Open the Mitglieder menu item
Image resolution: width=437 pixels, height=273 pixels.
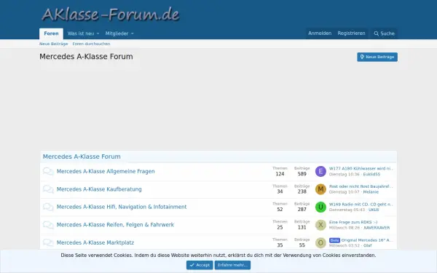[x=117, y=33]
